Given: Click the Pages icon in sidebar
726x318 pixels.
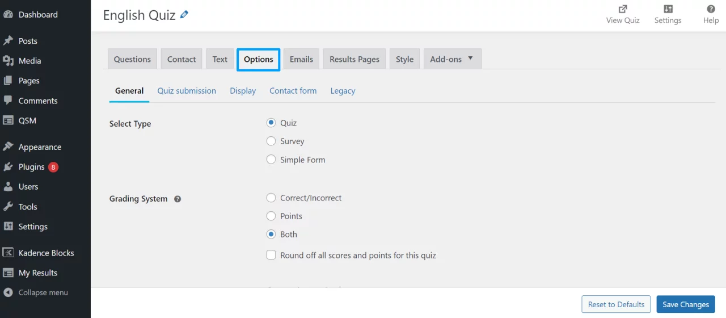Looking at the screenshot, I should point(9,81).
